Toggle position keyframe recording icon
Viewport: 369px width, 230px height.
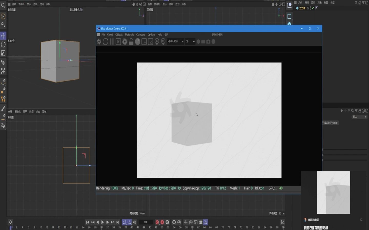(186, 222)
